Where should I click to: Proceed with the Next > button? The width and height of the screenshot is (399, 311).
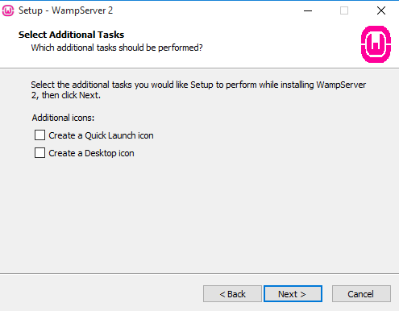[293, 294]
